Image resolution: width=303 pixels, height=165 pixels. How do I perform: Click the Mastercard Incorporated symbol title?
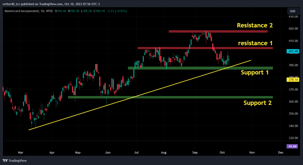(x=21, y=11)
